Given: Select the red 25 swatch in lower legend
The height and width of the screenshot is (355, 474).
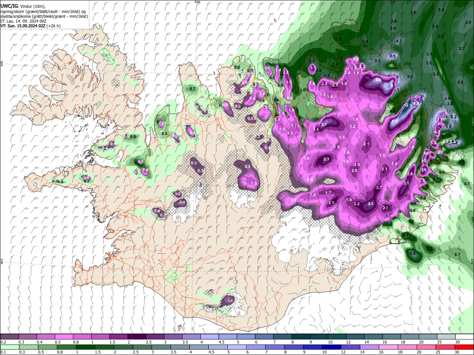Looking at the screenshot, I should pos(445,347).
